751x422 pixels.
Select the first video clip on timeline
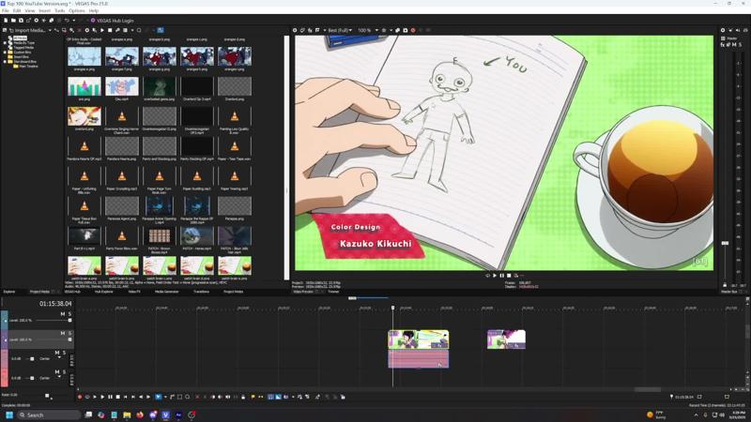click(x=418, y=339)
